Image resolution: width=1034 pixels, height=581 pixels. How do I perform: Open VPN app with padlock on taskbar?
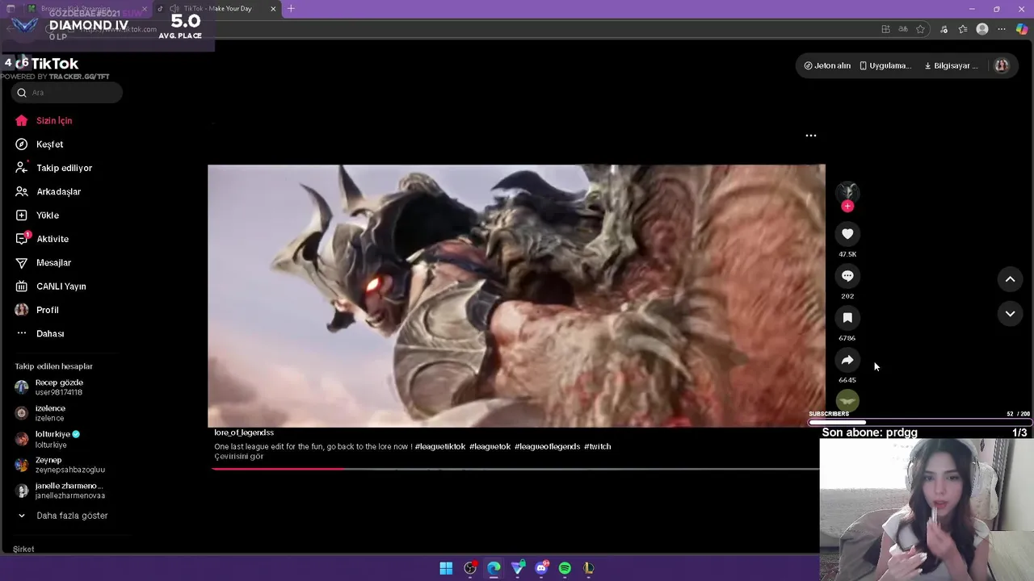[518, 568]
